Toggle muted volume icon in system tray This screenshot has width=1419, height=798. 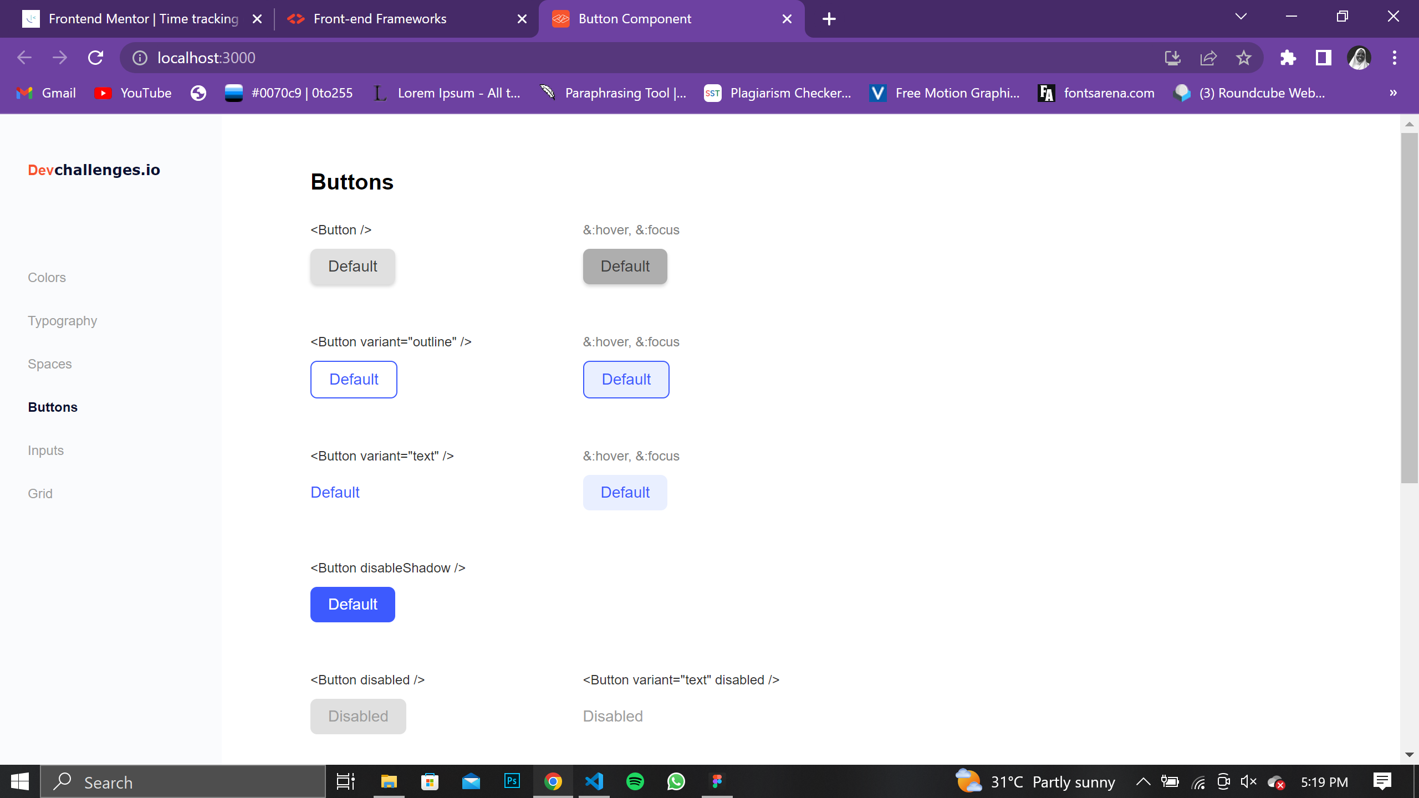click(1248, 782)
